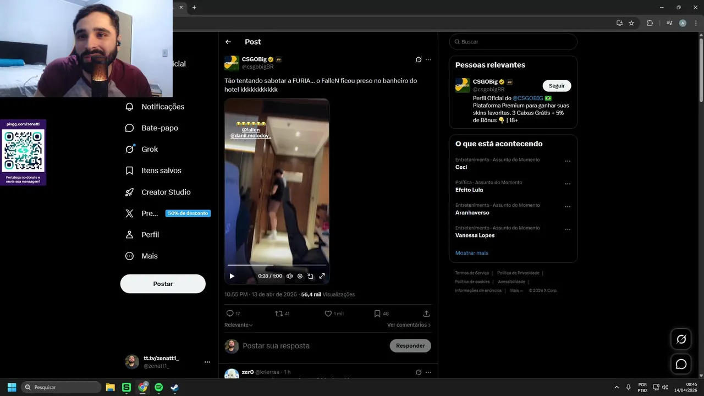Open options for the Ceci trend
The image size is (704, 396).
tap(568, 161)
